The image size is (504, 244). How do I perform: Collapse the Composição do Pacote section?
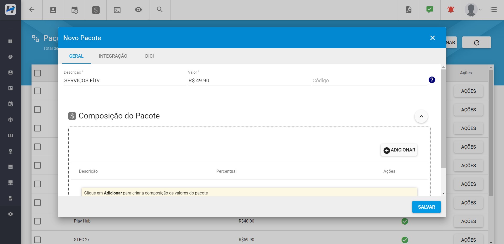(421, 117)
